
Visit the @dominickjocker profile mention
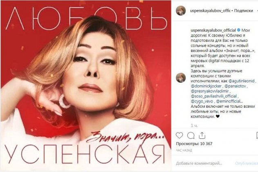206,86
